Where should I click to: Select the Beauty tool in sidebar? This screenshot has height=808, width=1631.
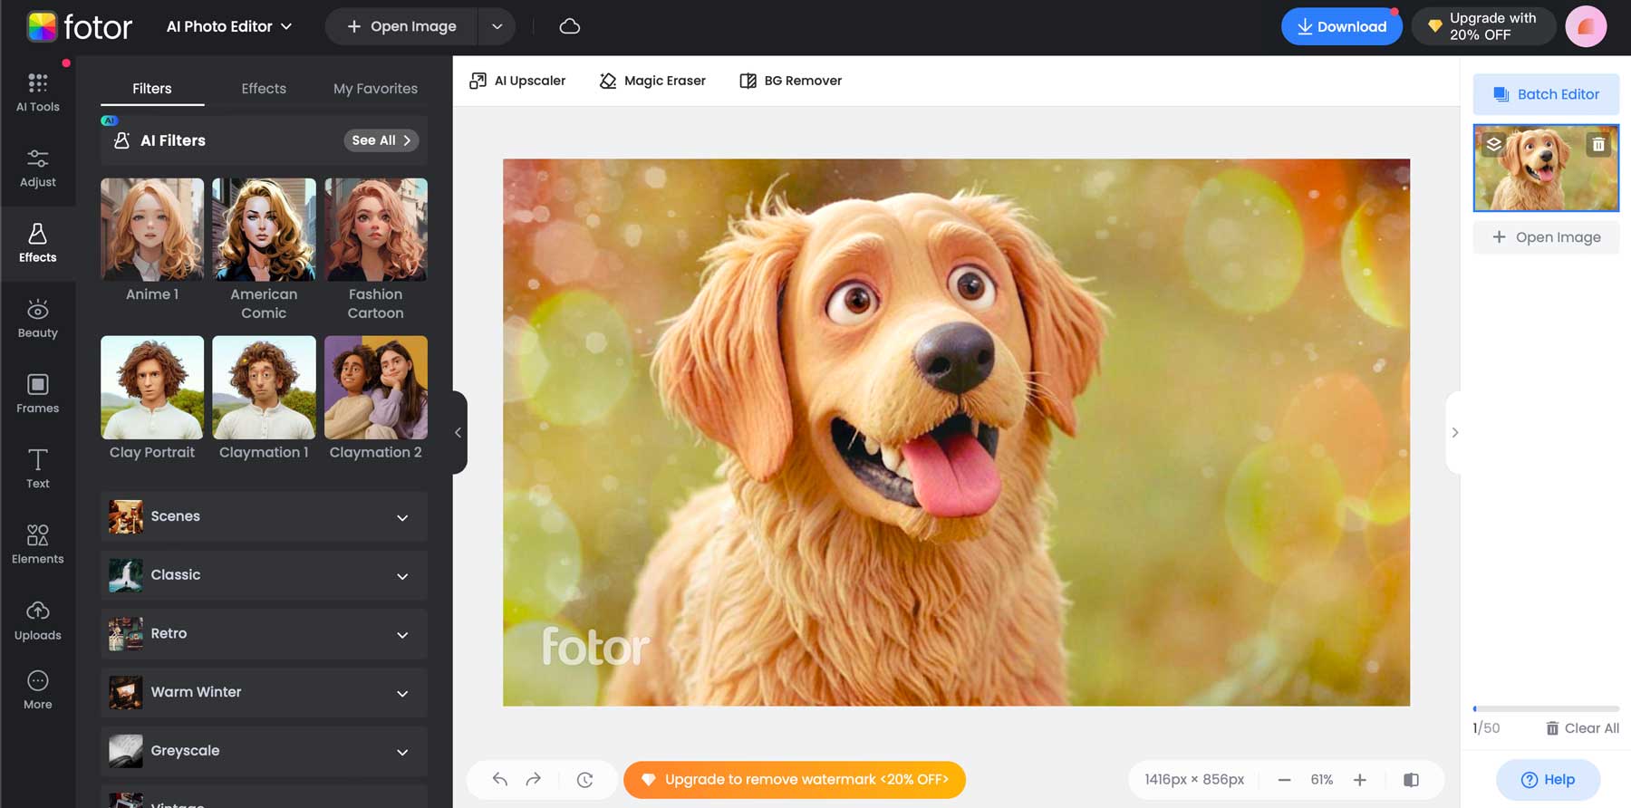click(37, 319)
